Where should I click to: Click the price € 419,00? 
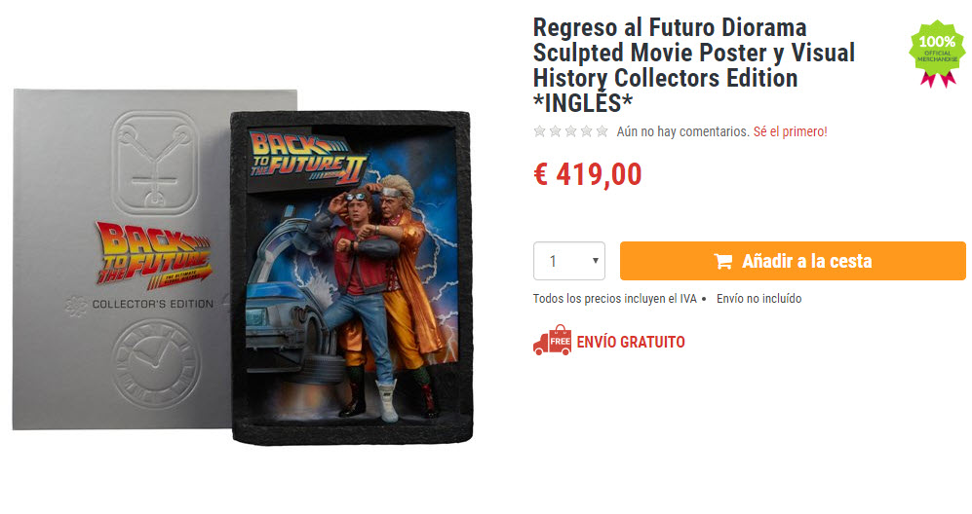(588, 174)
